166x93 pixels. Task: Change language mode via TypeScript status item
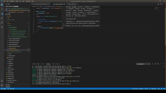point(154,89)
